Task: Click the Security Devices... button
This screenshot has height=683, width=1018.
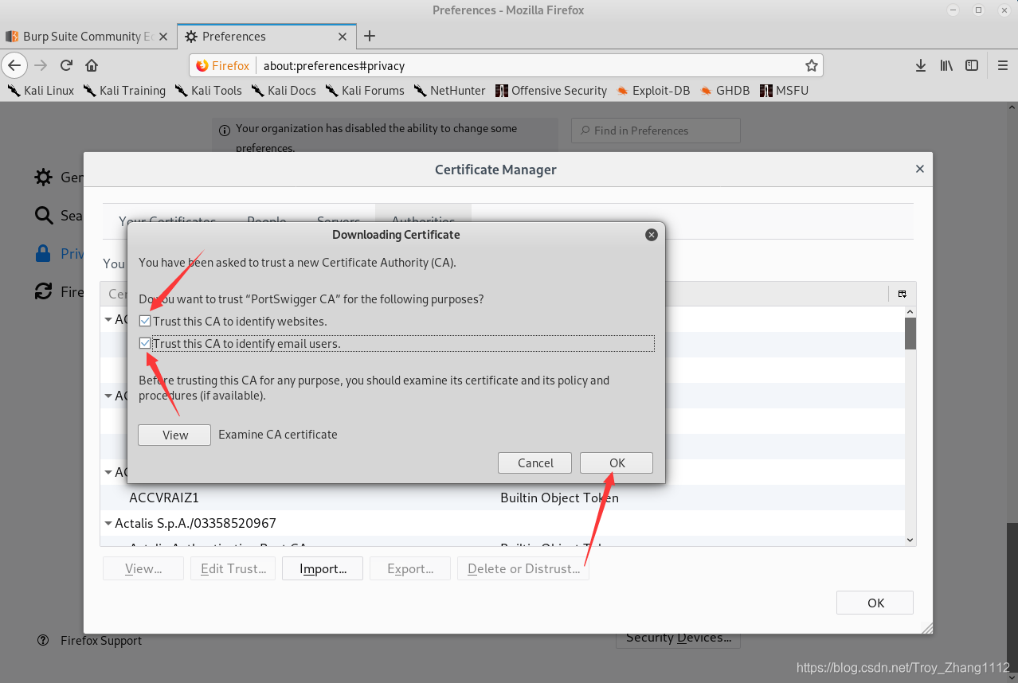Action: click(x=679, y=638)
